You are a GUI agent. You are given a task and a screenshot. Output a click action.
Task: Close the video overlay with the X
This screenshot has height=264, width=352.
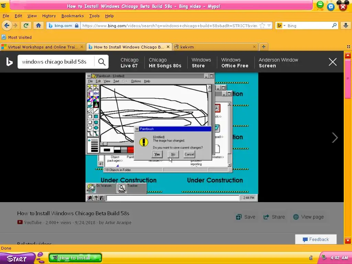pyautogui.click(x=332, y=62)
